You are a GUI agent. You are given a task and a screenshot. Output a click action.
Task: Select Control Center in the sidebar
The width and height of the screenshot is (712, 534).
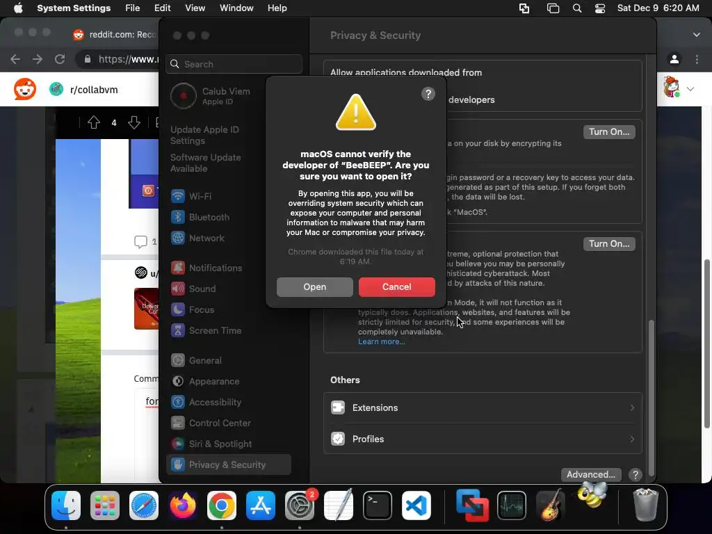pyautogui.click(x=229, y=423)
